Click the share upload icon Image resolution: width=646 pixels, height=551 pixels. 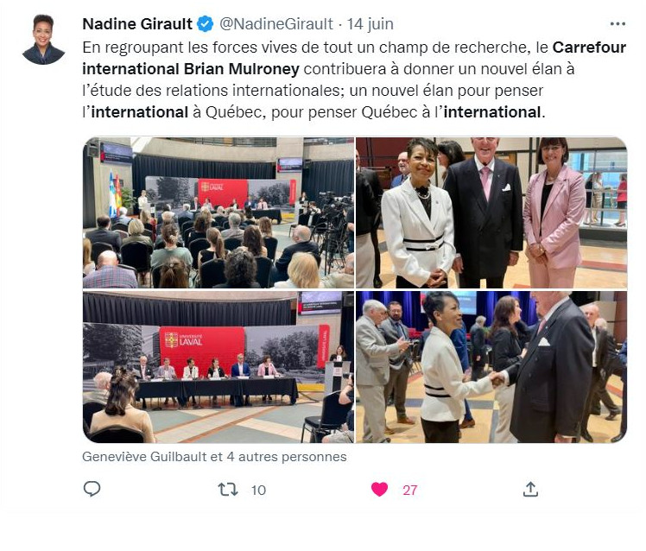530,489
